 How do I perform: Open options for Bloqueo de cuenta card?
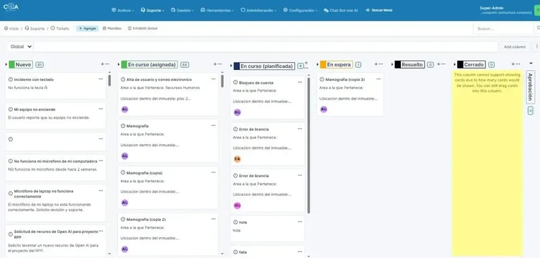(300, 82)
